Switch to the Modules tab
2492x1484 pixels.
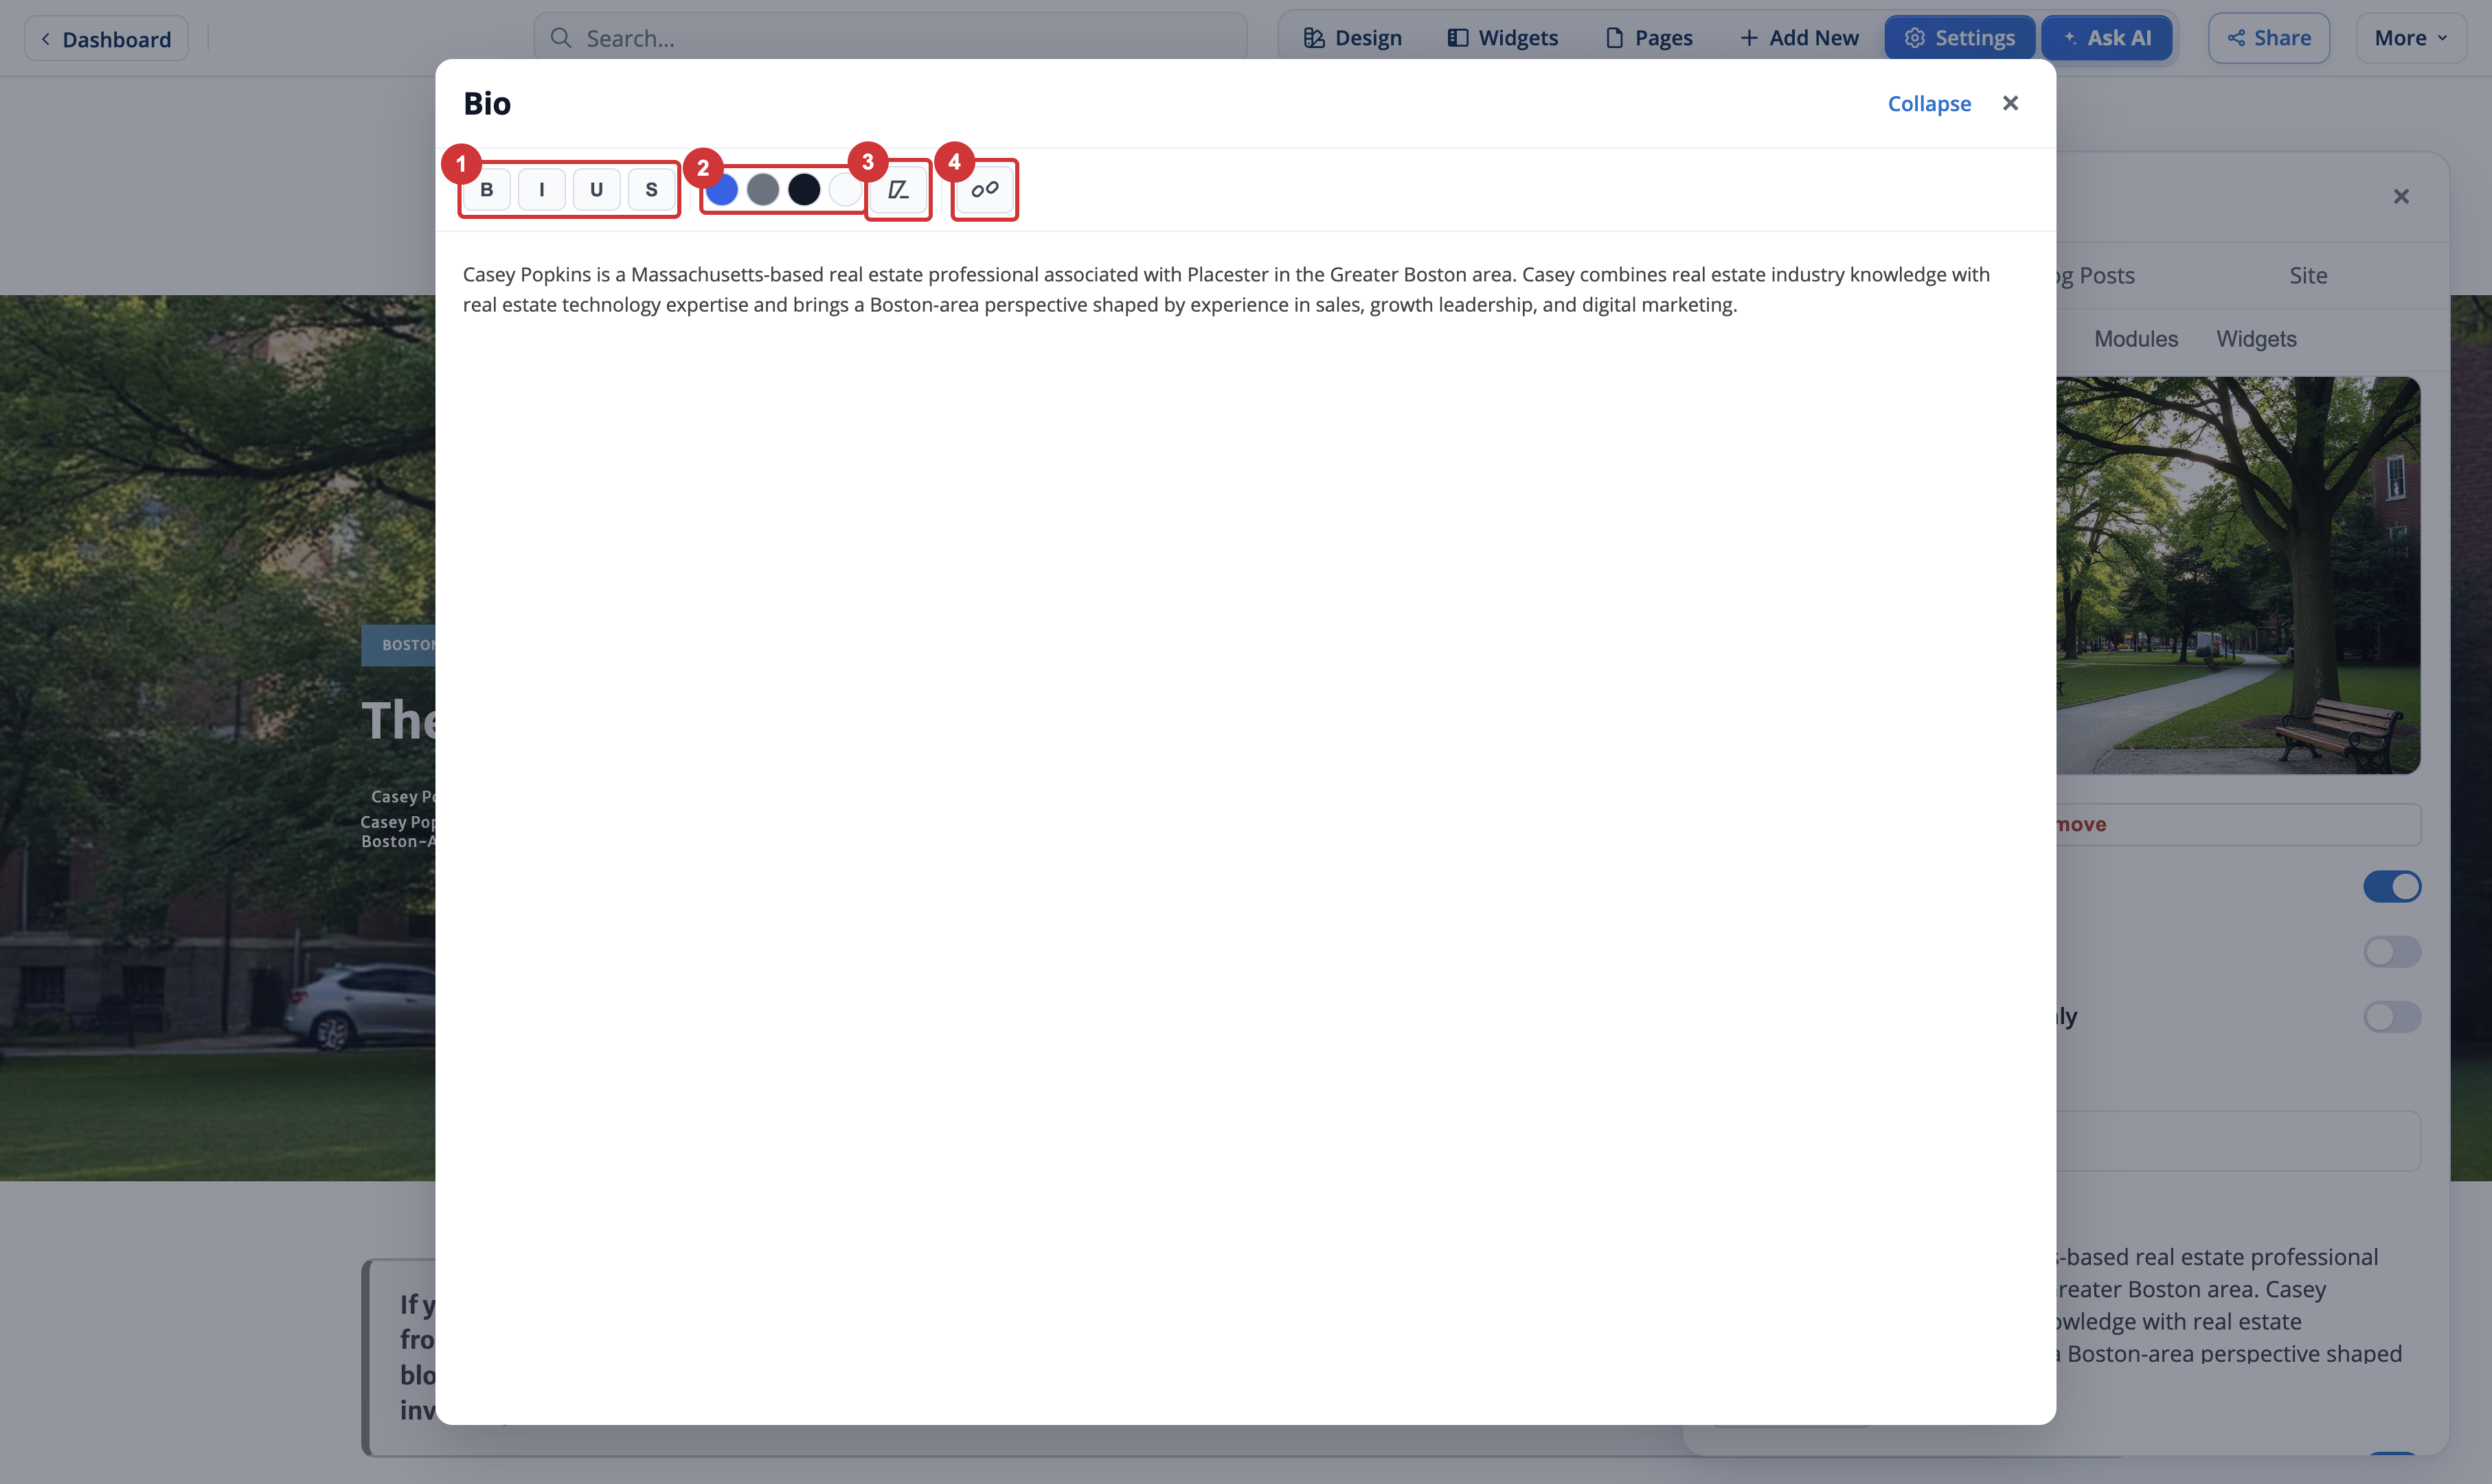pos(2135,339)
